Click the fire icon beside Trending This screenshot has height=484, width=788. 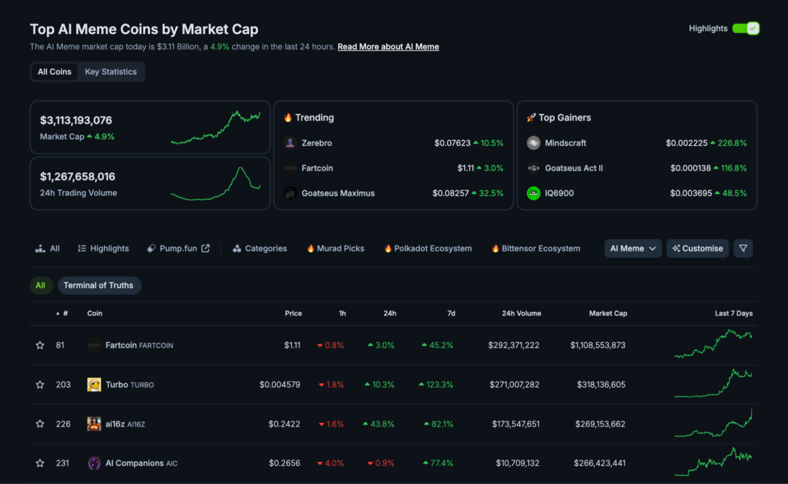pyautogui.click(x=288, y=118)
